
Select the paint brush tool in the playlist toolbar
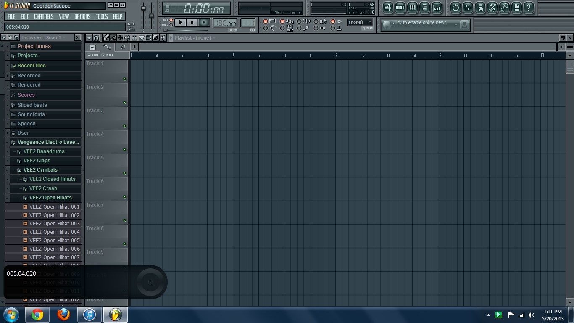click(x=113, y=38)
